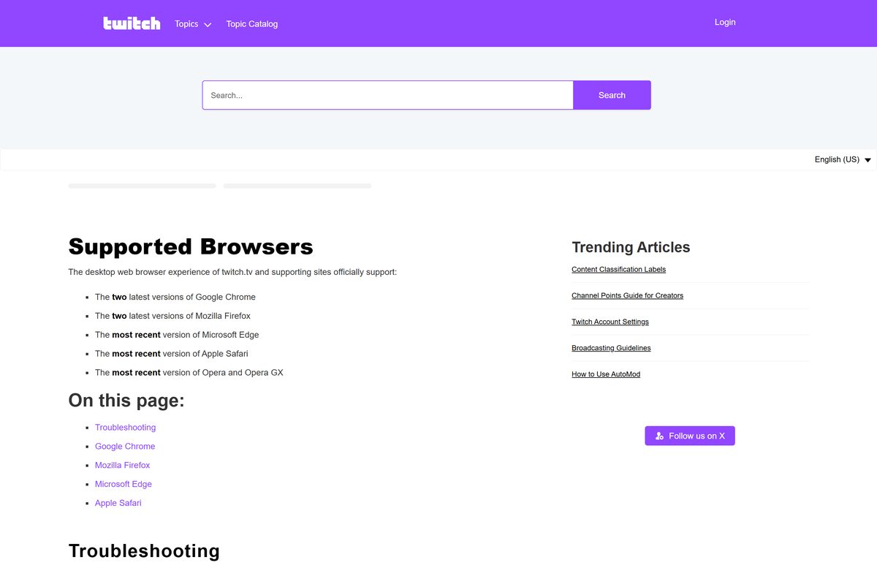The width and height of the screenshot is (877, 579).
Task: Jump to Mozilla Firefox section link
Action: pyautogui.click(x=122, y=466)
